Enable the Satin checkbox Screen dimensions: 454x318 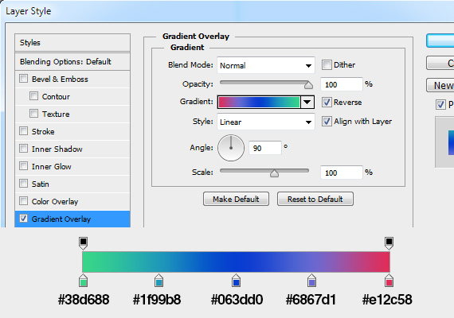pyautogui.click(x=23, y=184)
